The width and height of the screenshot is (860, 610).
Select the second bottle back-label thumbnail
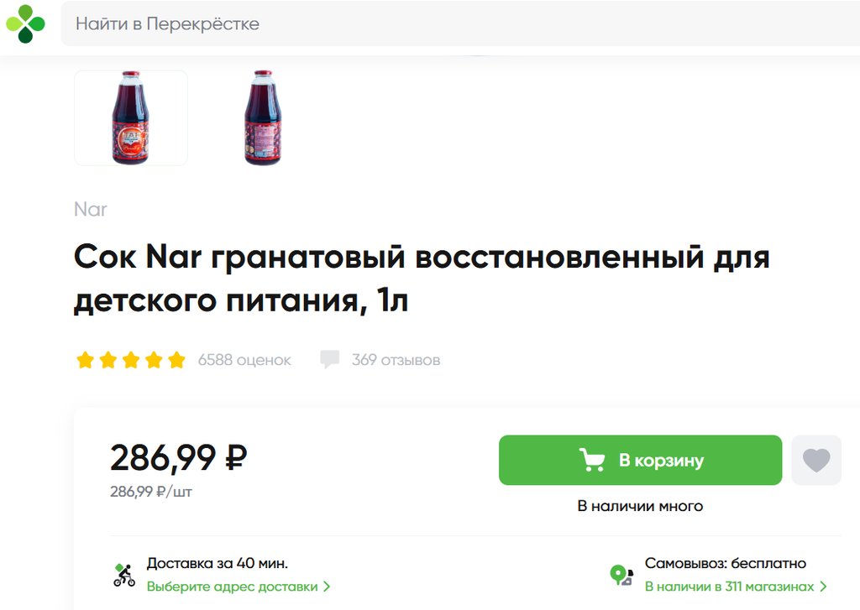(263, 117)
